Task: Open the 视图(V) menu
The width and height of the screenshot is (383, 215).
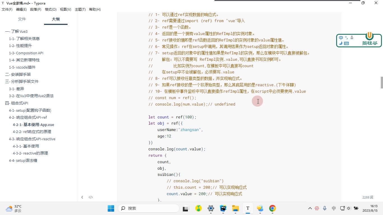Action: (x=66, y=9)
